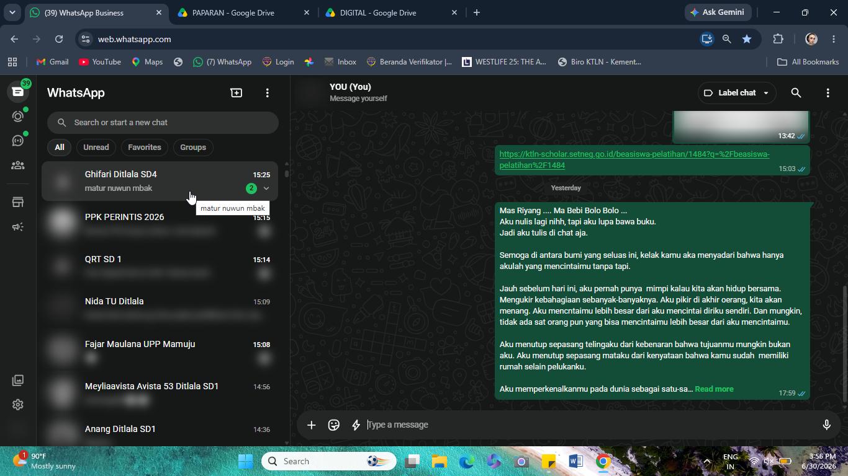Open the Chats icon in WhatsApp sidebar
Image resolution: width=848 pixels, height=476 pixels.
17,92
